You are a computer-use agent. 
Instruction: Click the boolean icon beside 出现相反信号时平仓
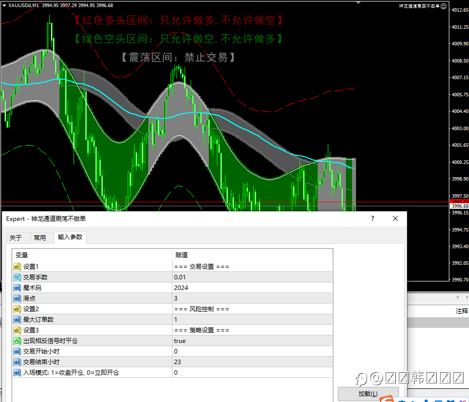(x=17, y=340)
